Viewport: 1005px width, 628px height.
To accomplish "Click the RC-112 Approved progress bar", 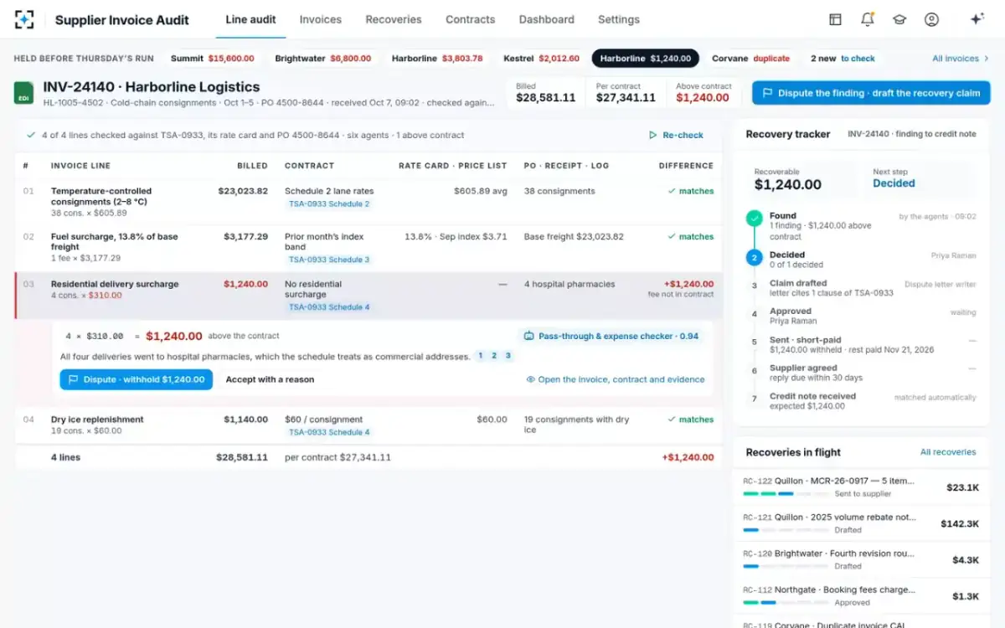I will pyautogui.click(x=786, y=602).
